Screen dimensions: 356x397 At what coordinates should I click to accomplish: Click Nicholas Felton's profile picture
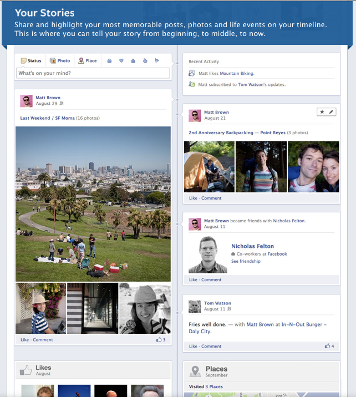point(208,255)
